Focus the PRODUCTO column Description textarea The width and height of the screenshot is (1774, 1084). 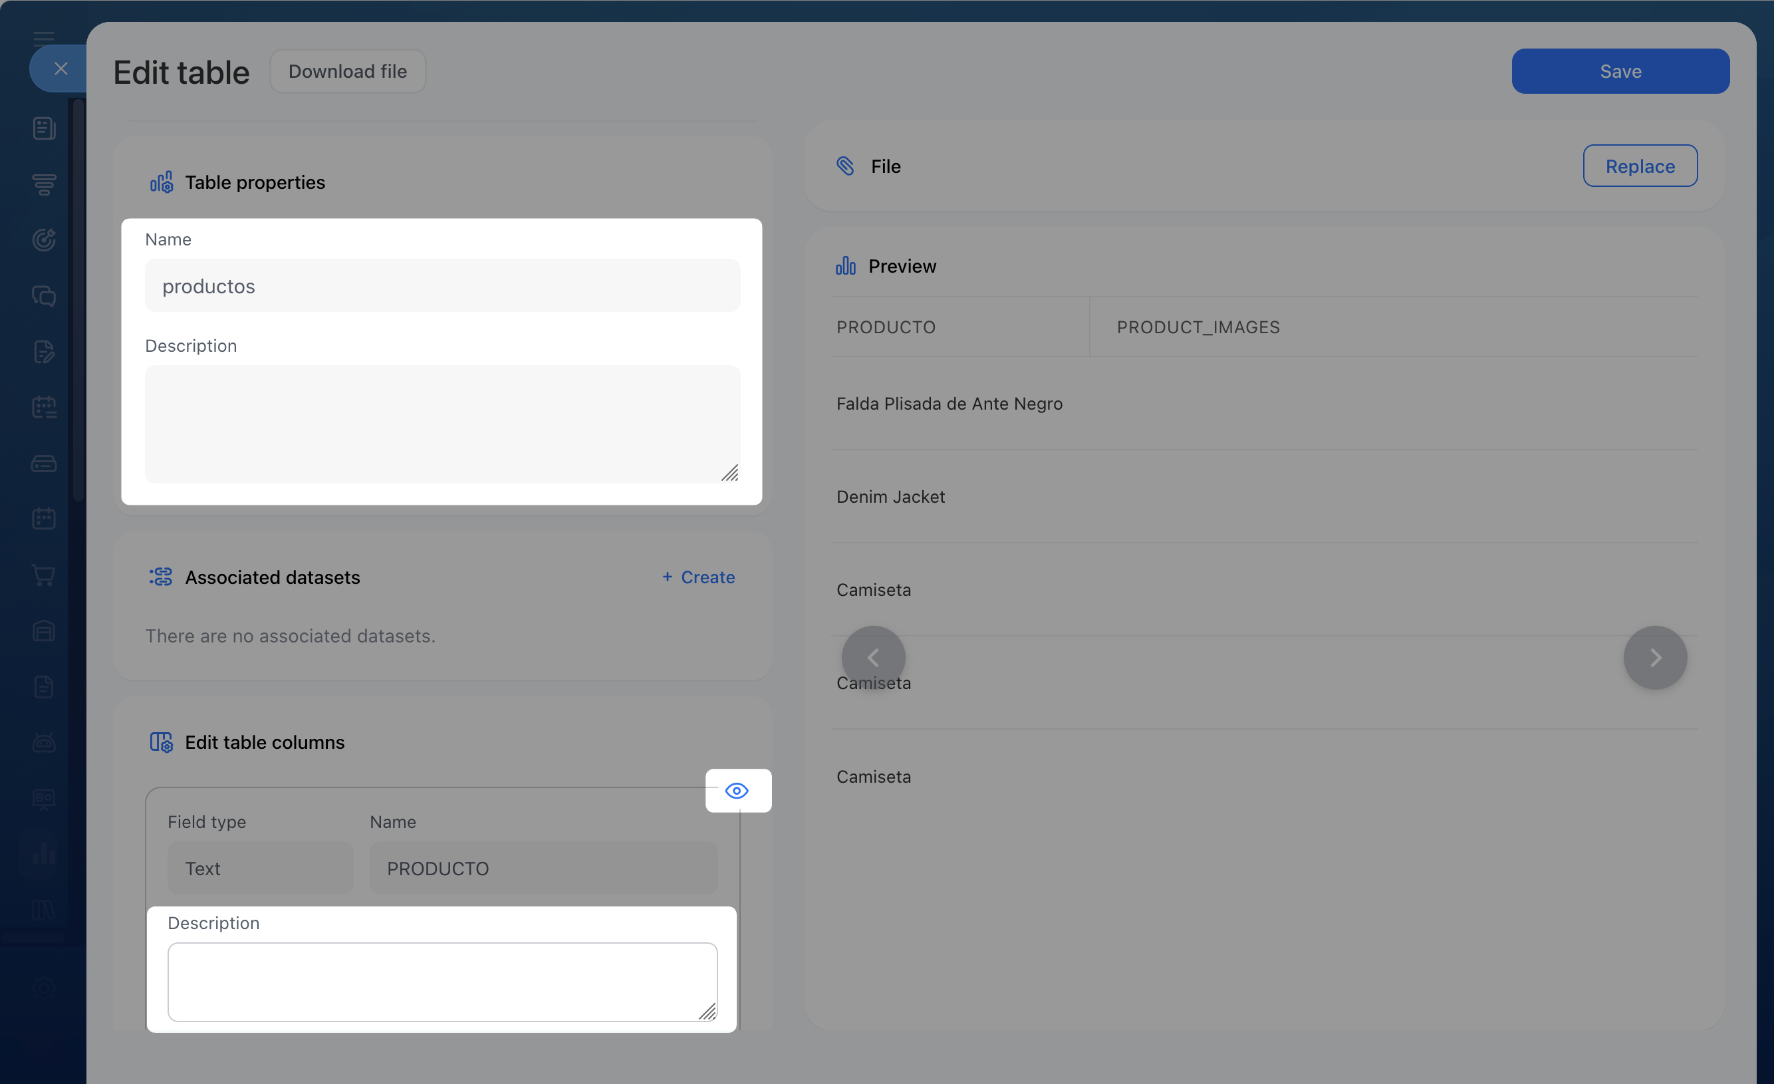(442, 982)
